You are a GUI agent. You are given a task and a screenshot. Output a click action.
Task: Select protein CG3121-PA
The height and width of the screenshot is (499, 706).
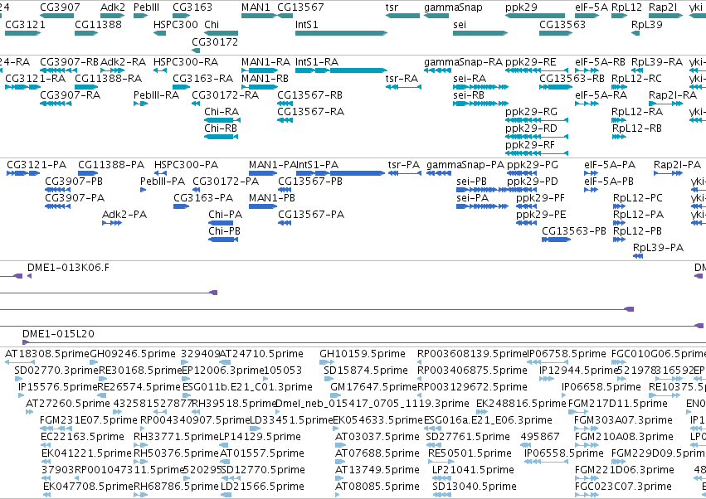(x=37, y=165)
